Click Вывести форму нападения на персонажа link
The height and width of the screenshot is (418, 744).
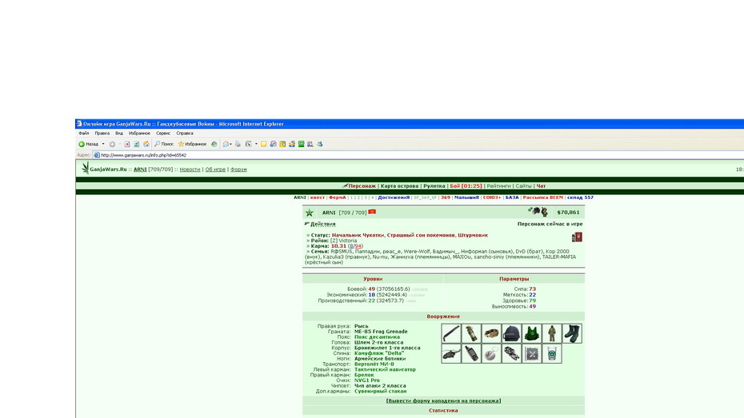click(x=443, y=401)
